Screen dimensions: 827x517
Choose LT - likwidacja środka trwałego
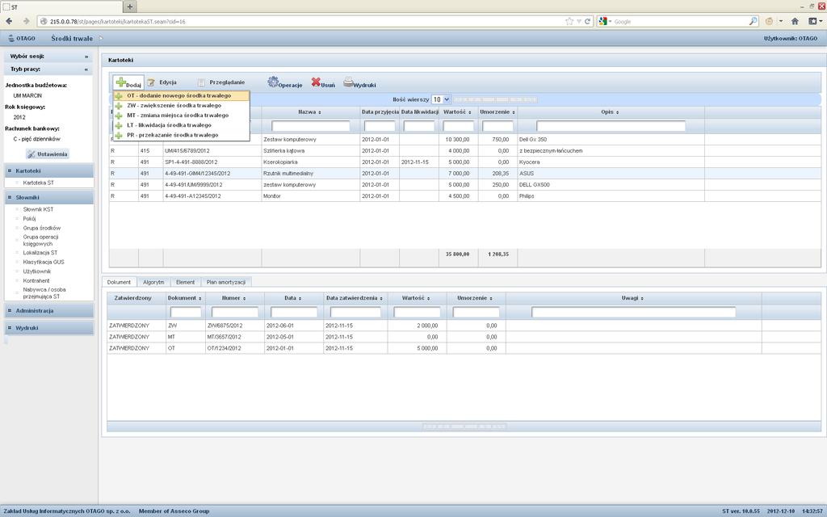click(x=181, y=125)
